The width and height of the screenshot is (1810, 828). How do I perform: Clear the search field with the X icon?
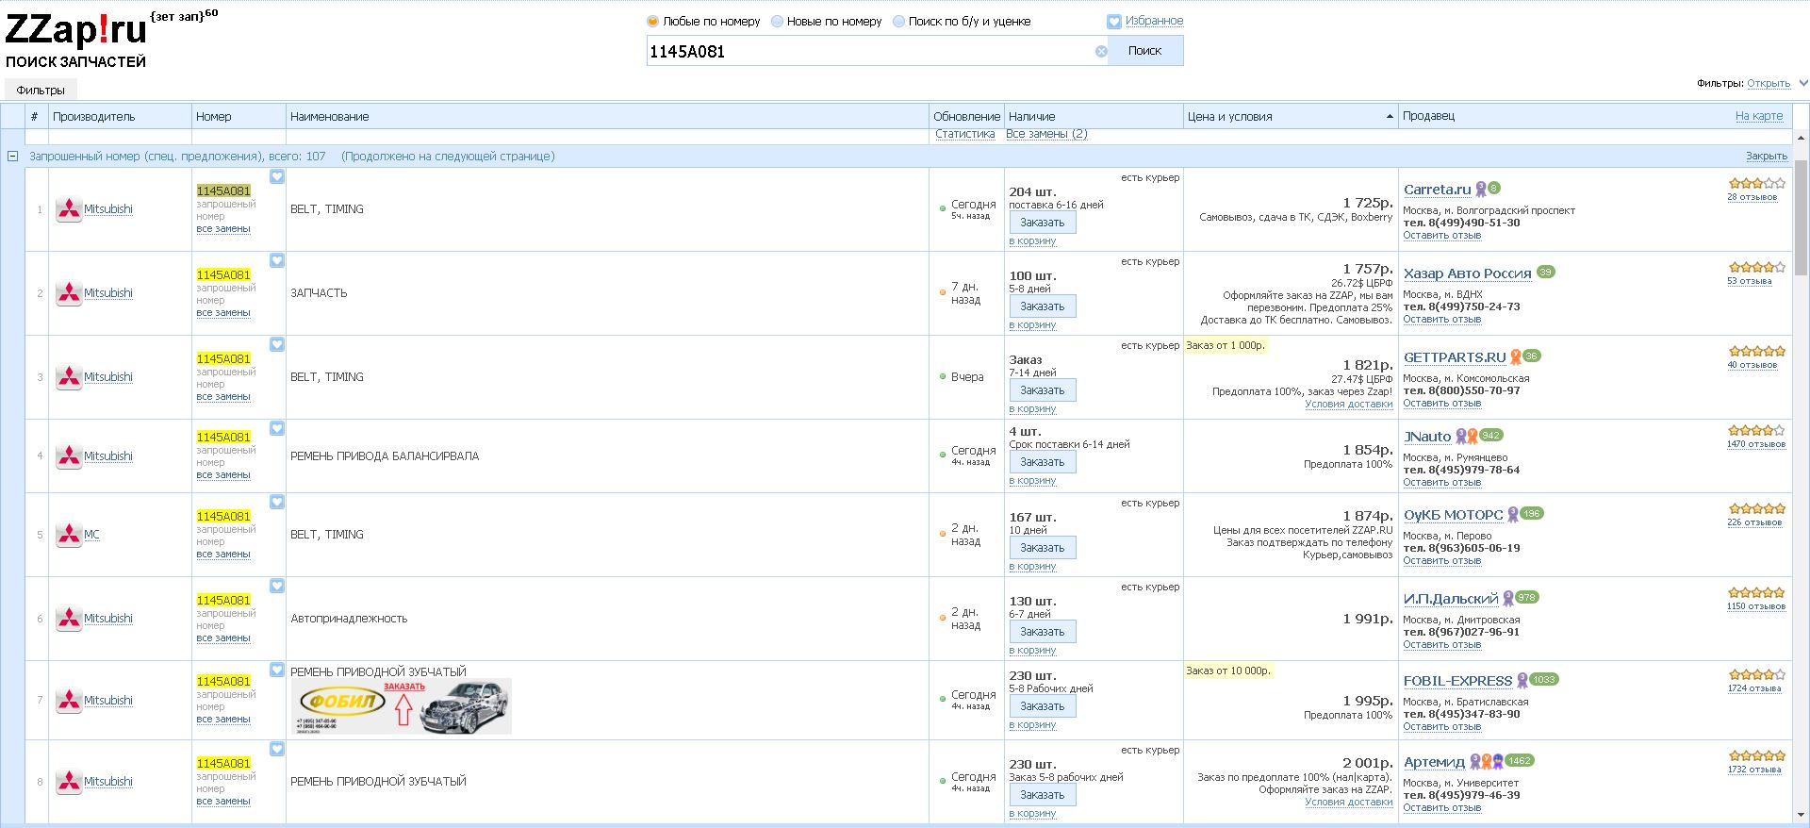click(1101, 52)
